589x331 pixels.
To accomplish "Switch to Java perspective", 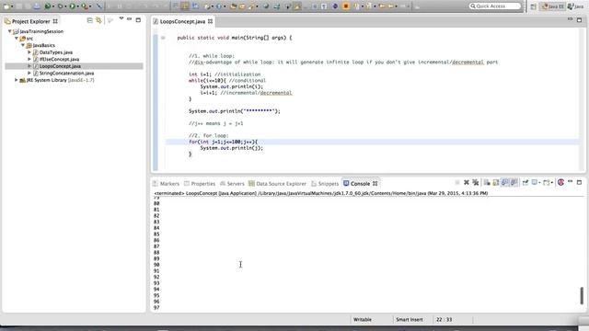I will pyautogui.click(x=575, y=6).
